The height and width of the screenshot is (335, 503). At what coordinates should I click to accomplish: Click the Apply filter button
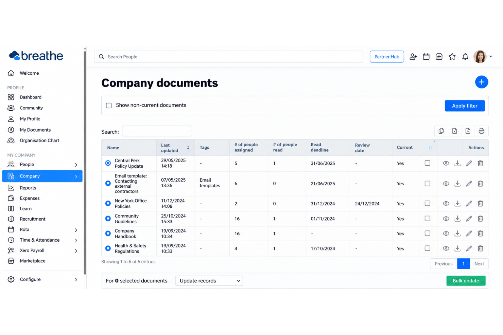tap(465, 106)
